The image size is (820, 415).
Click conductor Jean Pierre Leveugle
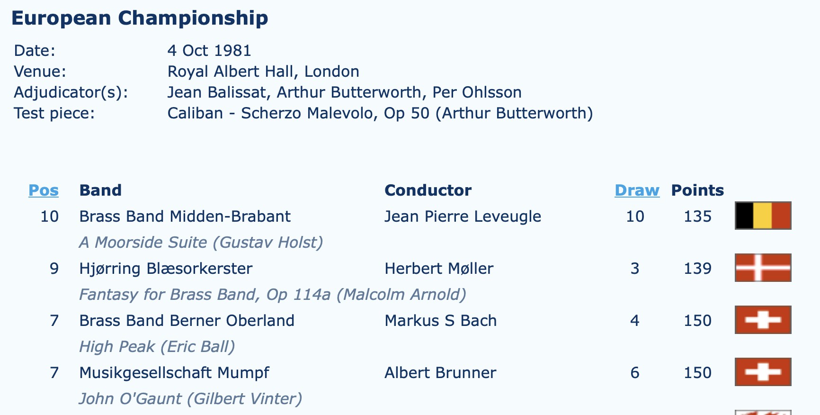[463, 217]
